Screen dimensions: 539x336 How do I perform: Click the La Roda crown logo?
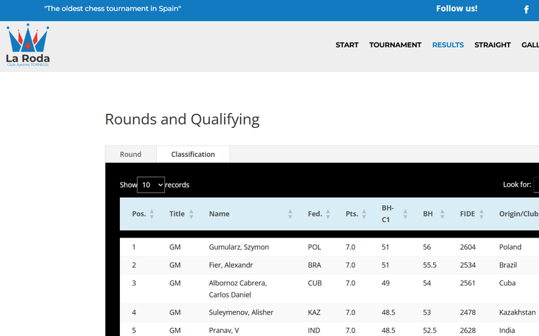(x=28, y=45)
